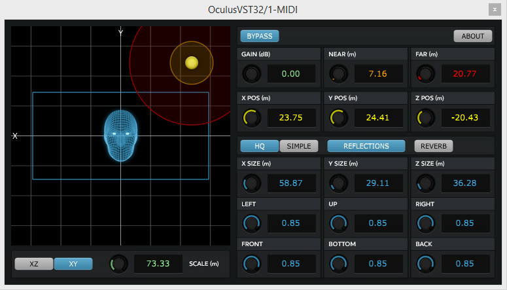Click the X SIZE value field
507x290 pixels.
(291, 183)
